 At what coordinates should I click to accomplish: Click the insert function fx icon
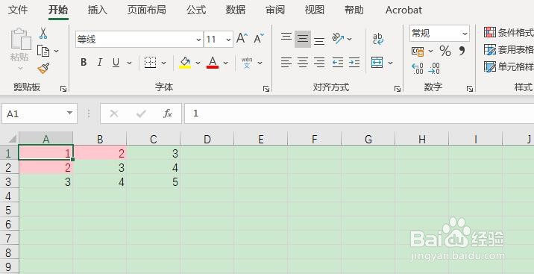pyautogui.click(x=168, y=113)
